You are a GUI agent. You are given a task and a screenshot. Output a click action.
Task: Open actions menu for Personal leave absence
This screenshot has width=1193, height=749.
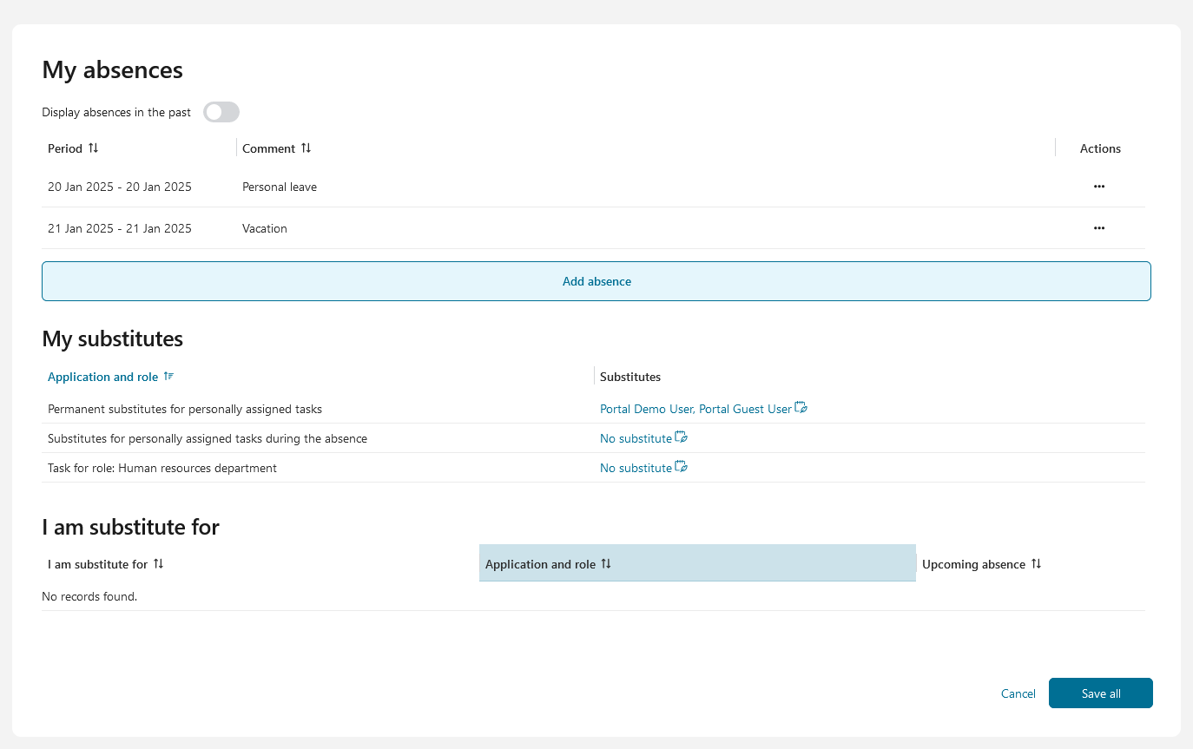click(x=1099, y=187)
